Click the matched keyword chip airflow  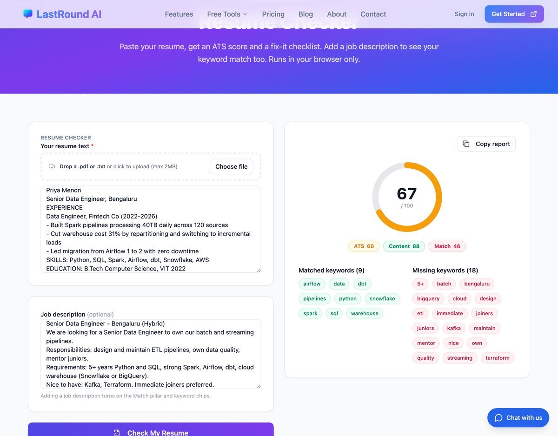312,284
